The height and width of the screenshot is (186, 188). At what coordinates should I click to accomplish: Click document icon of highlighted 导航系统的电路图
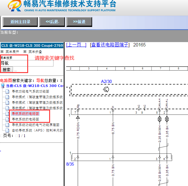(7, 114)
